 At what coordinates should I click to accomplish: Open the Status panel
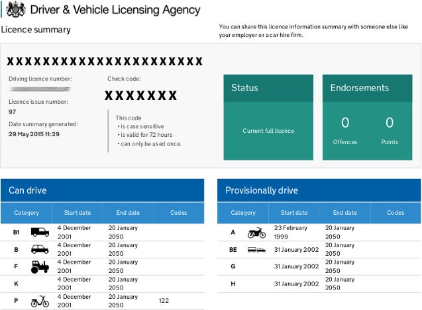pos(268,88)
